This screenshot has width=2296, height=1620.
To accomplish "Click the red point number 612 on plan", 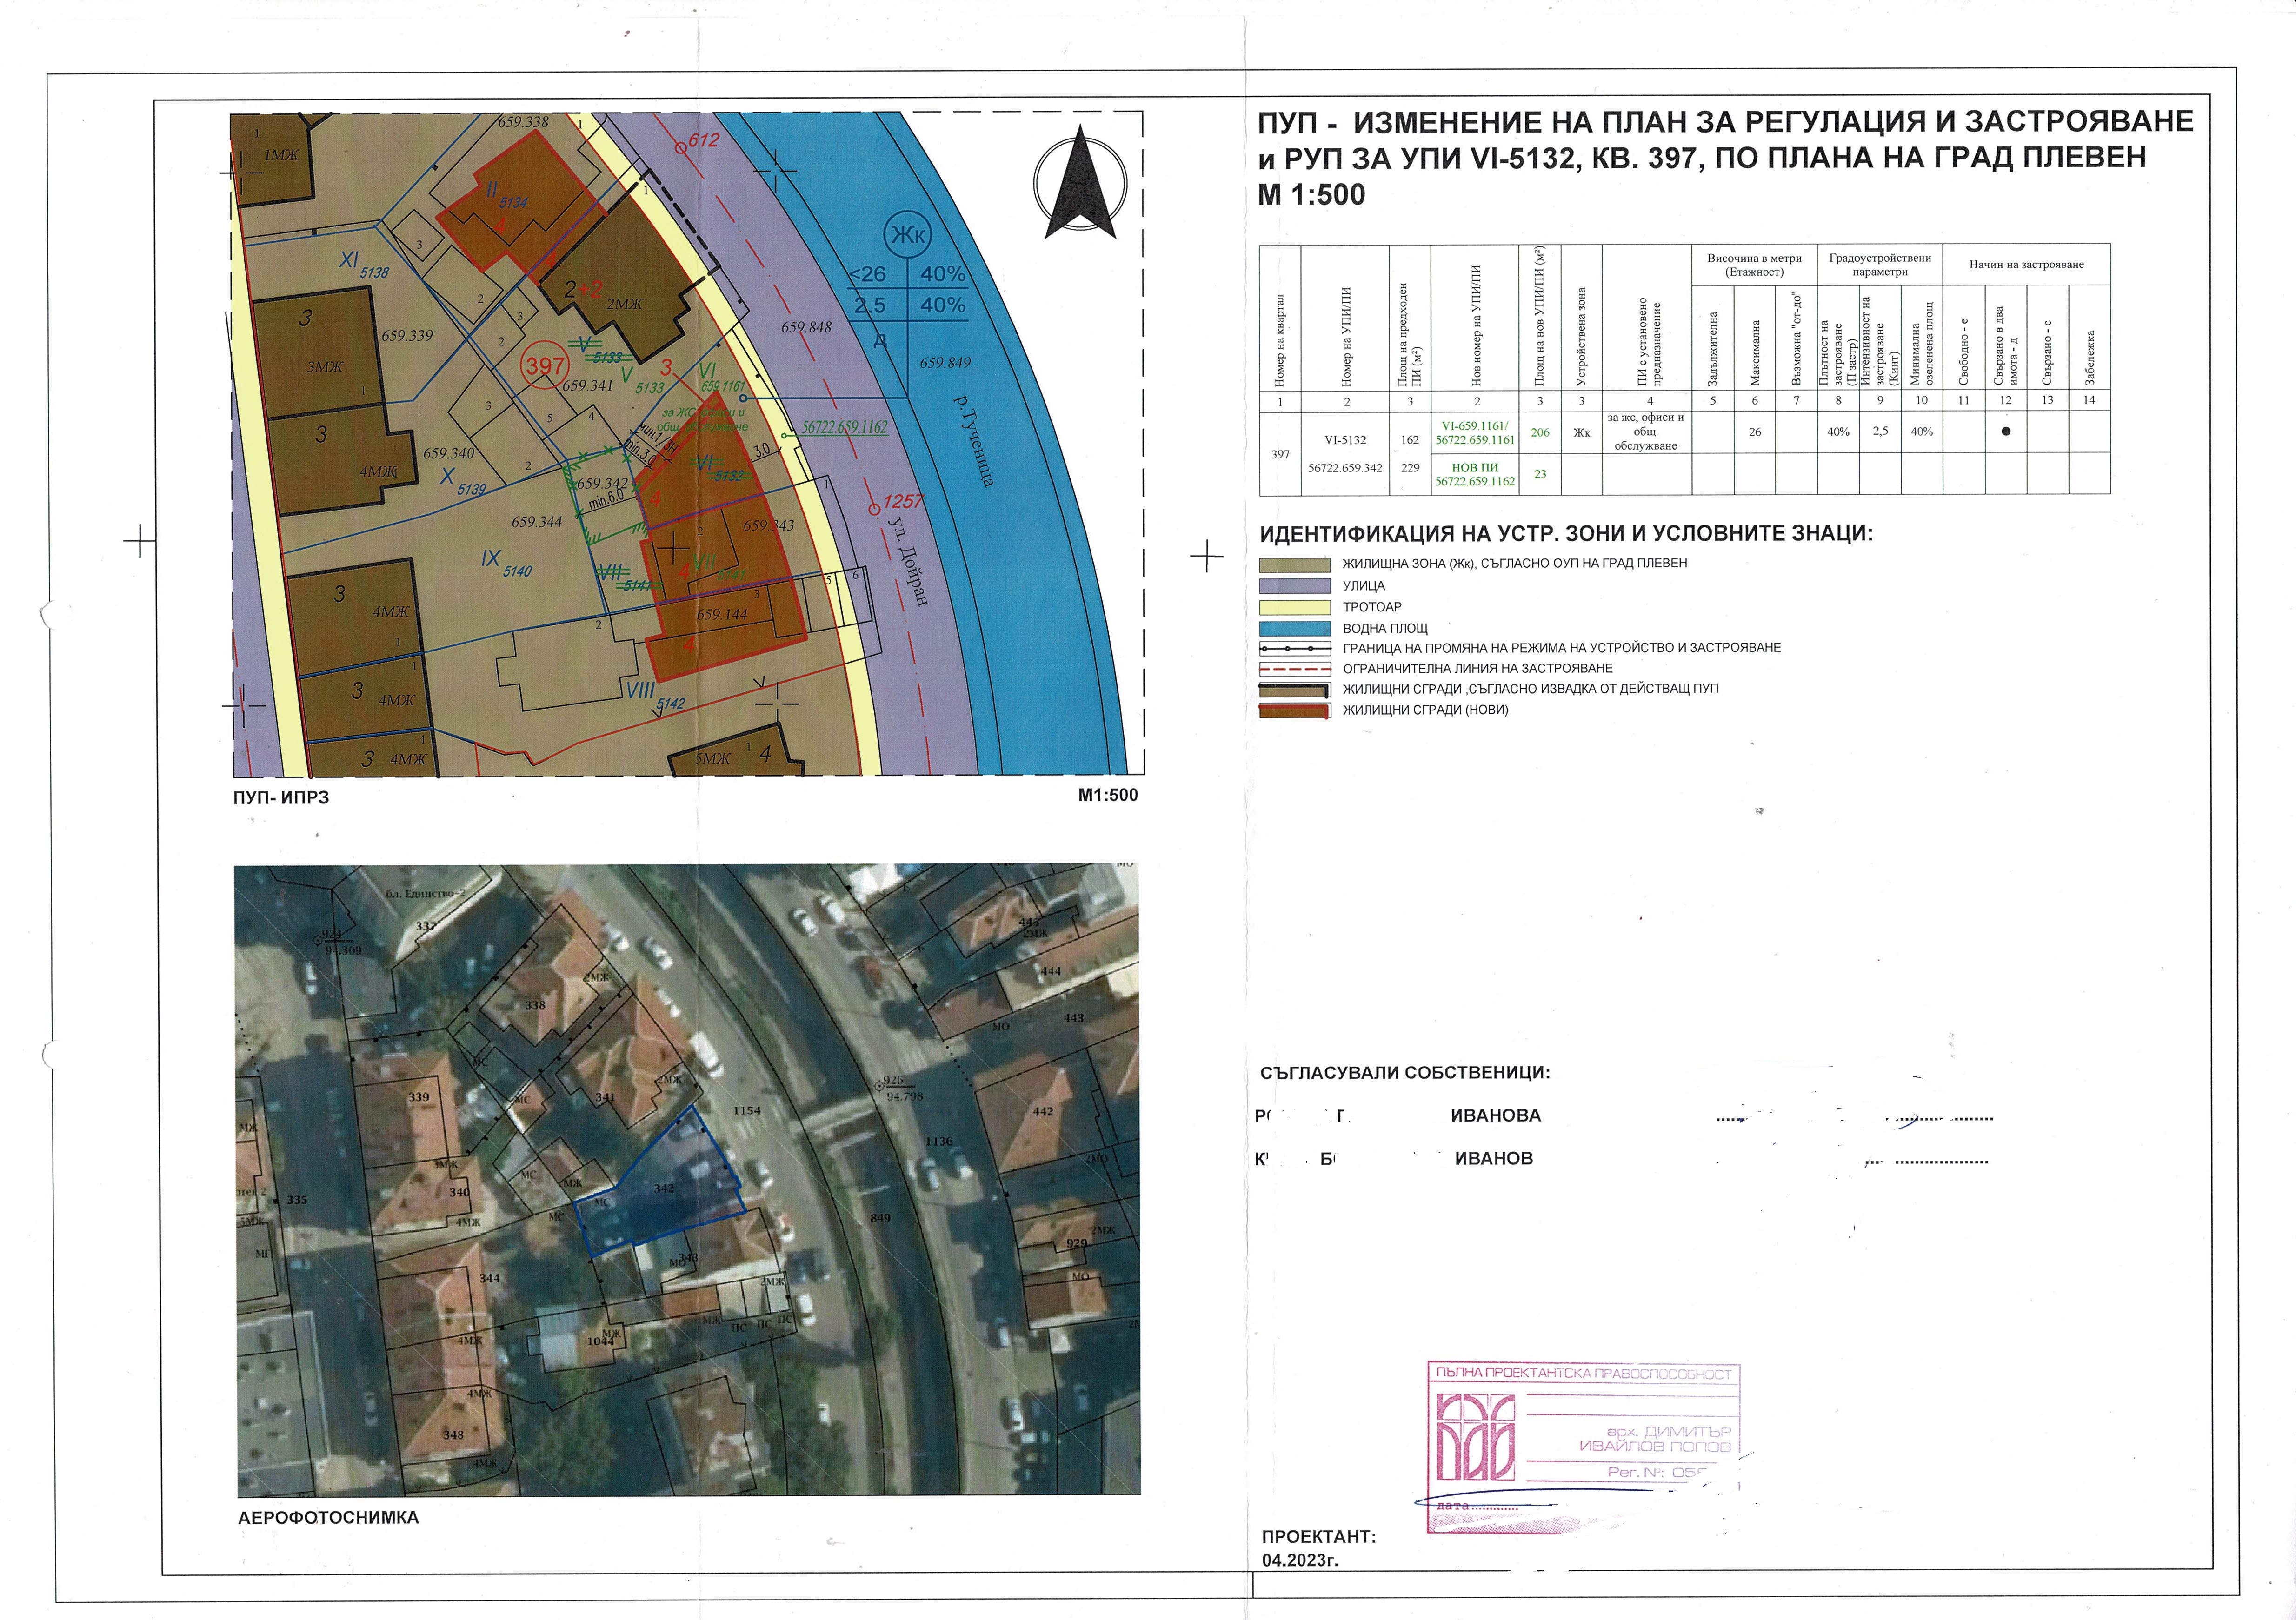I will [703, 141].
